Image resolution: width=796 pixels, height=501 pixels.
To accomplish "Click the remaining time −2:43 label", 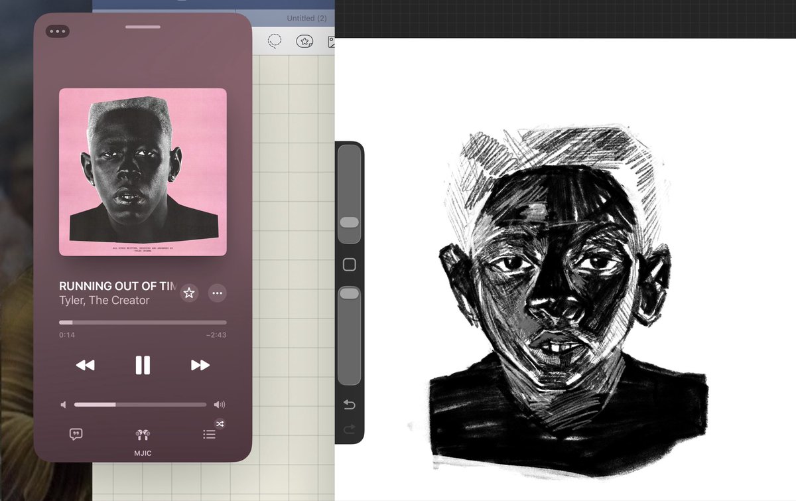I will [216, 335].
